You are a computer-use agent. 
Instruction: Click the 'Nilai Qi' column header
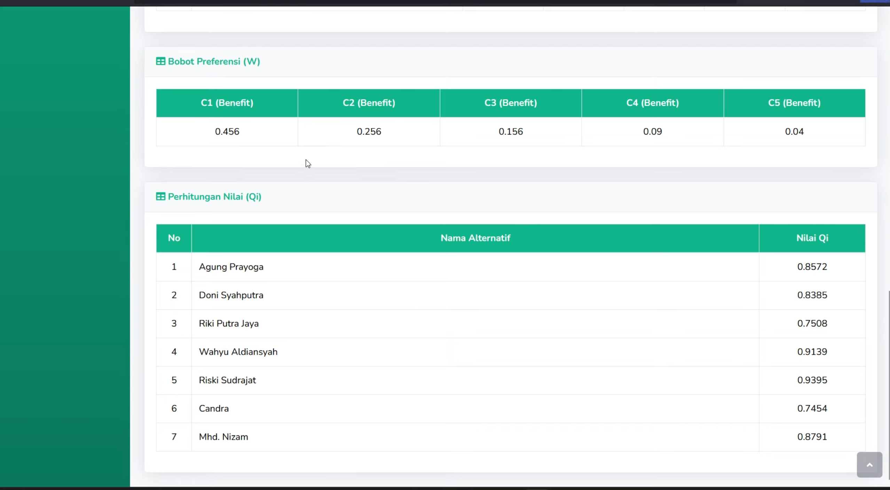tap(812, 238)
